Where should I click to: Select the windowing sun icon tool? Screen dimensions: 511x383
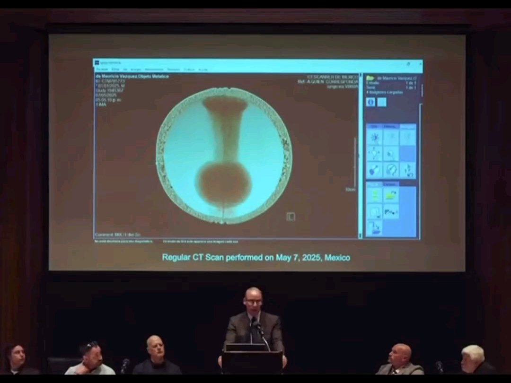pyautogui.click(x=375, y=138)
